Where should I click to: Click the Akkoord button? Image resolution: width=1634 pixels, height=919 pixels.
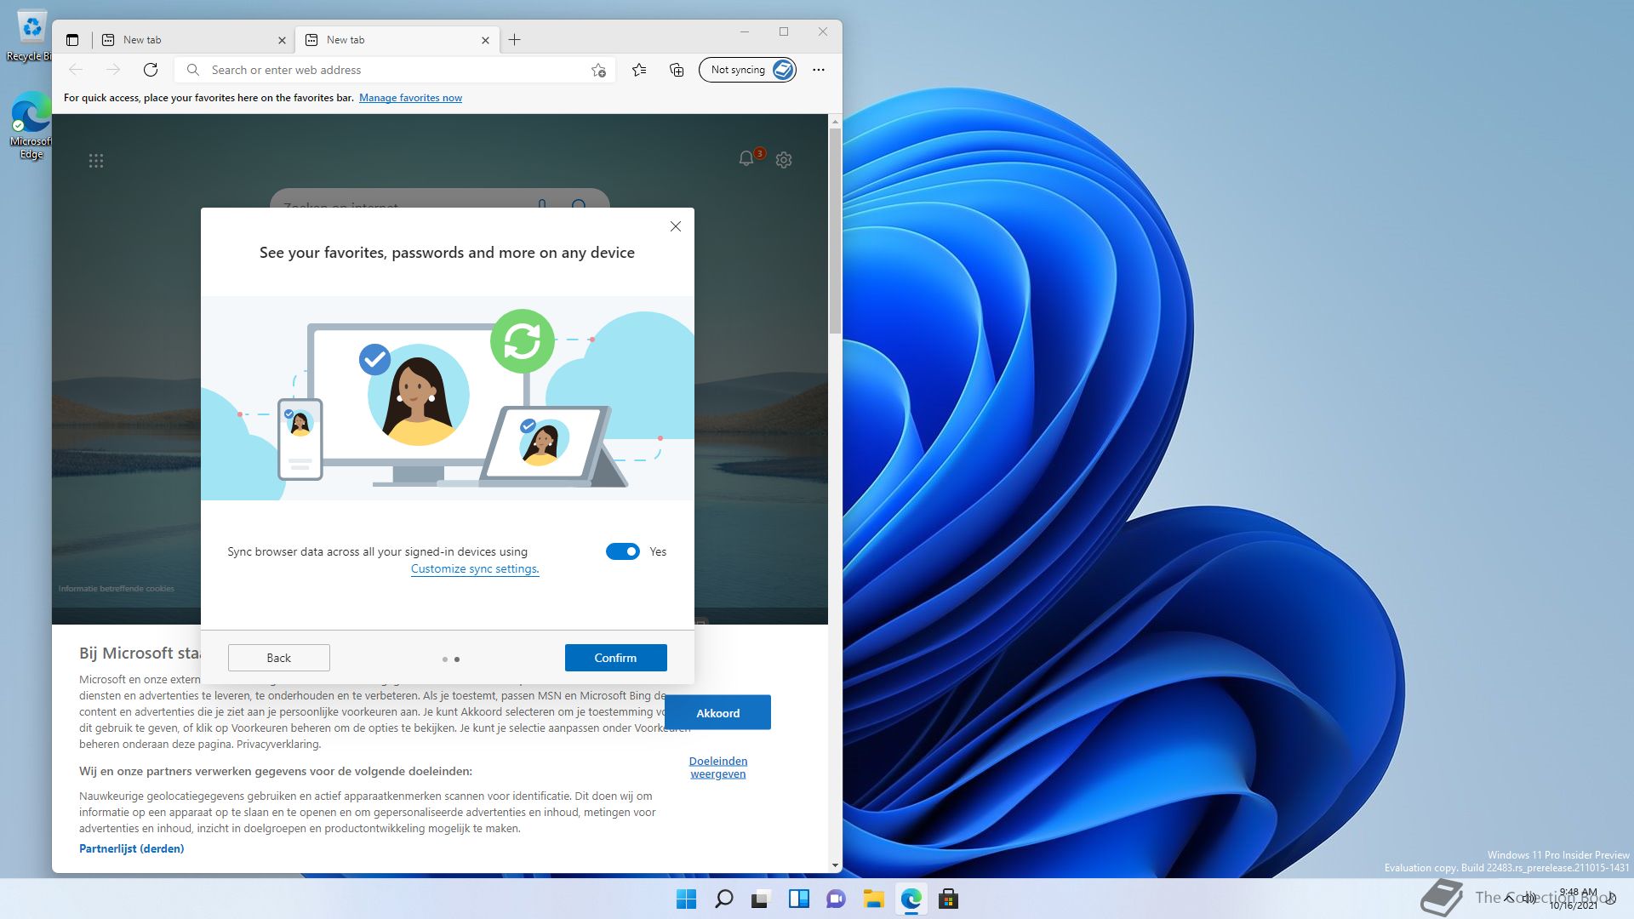(x=718, y=713)
